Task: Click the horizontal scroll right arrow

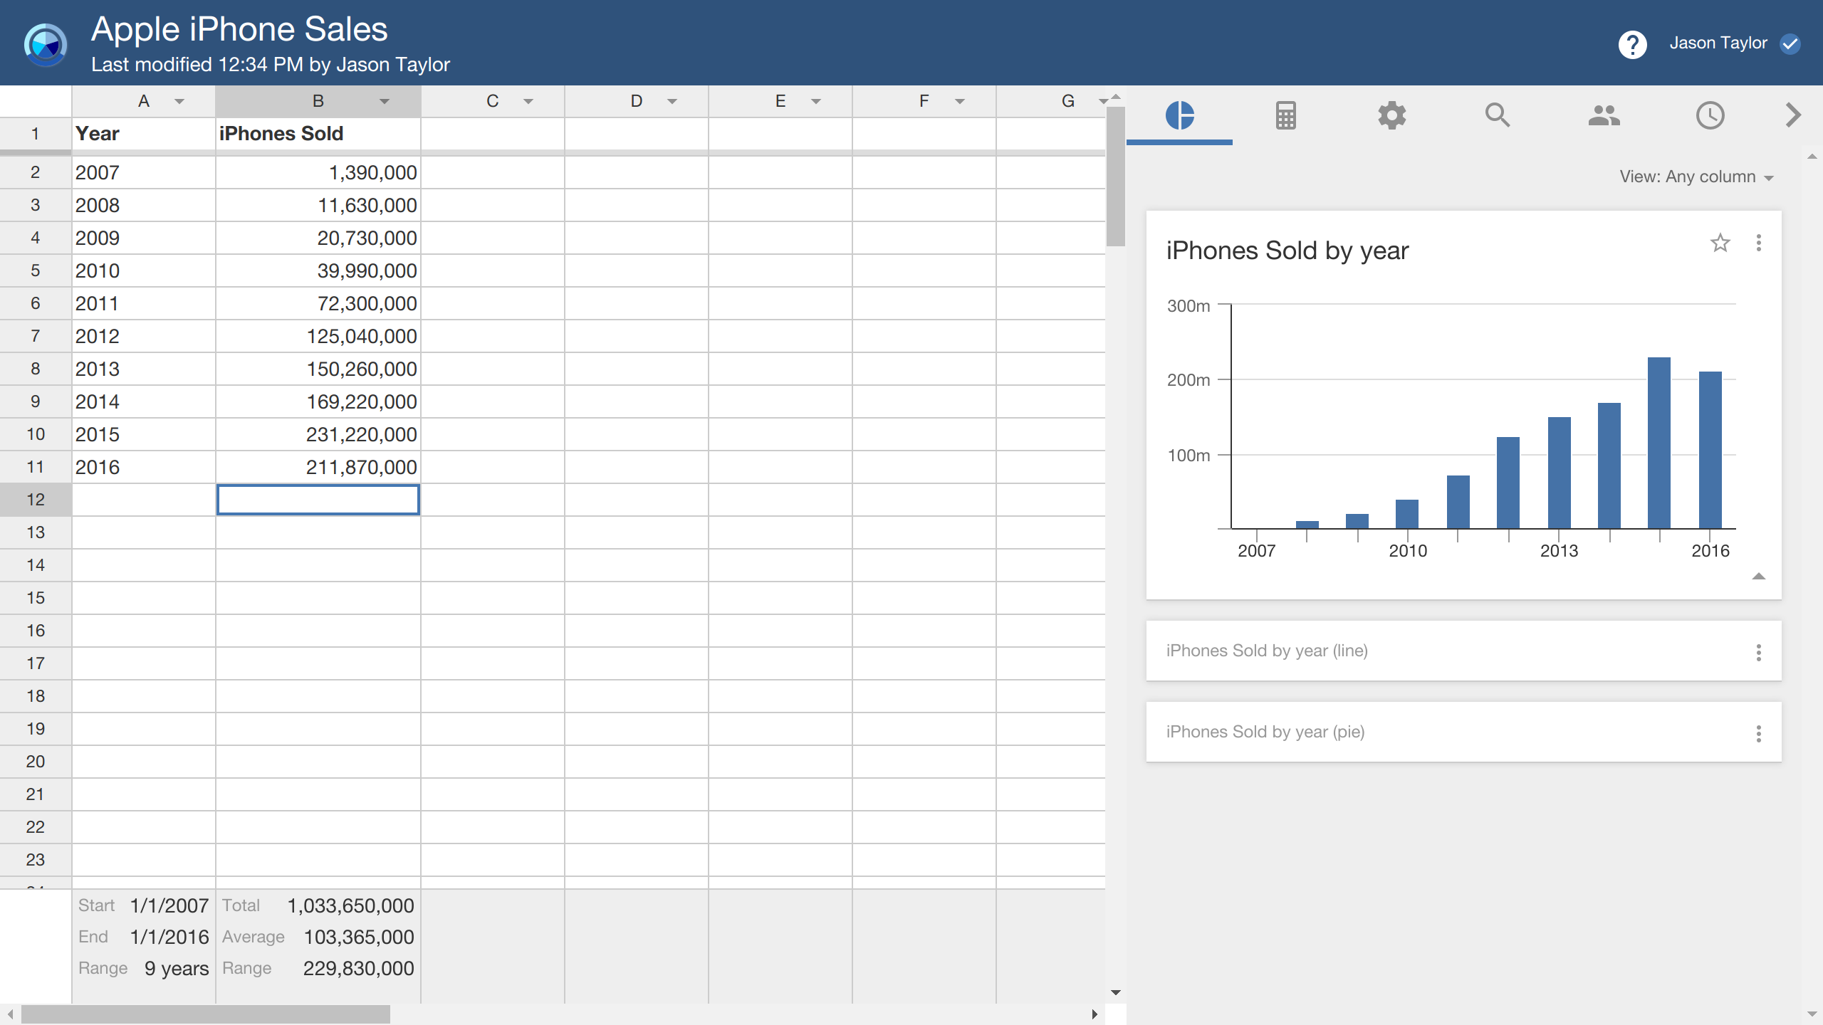Action: click(1095, 1014)
